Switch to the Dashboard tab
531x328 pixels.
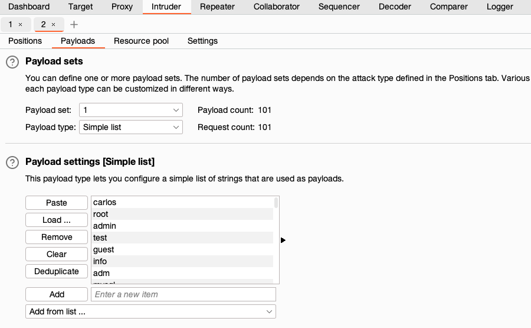(x=29, y=7)
